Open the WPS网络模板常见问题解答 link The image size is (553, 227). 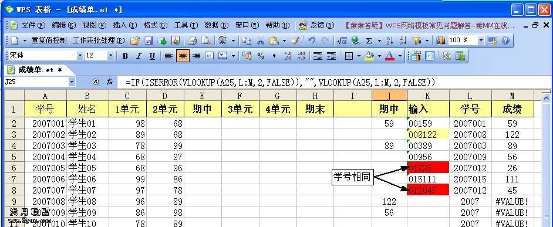(x=429, y=25)
